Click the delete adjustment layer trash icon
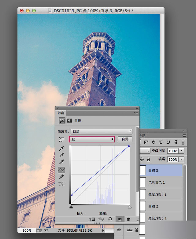Screen dimensions: 196x239 pyautogui.click(x=128, y=219)
